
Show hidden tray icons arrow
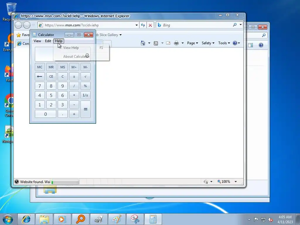click(x=249, y=219)
